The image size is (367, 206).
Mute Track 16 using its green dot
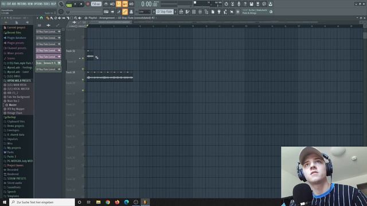tap(83, 58)
